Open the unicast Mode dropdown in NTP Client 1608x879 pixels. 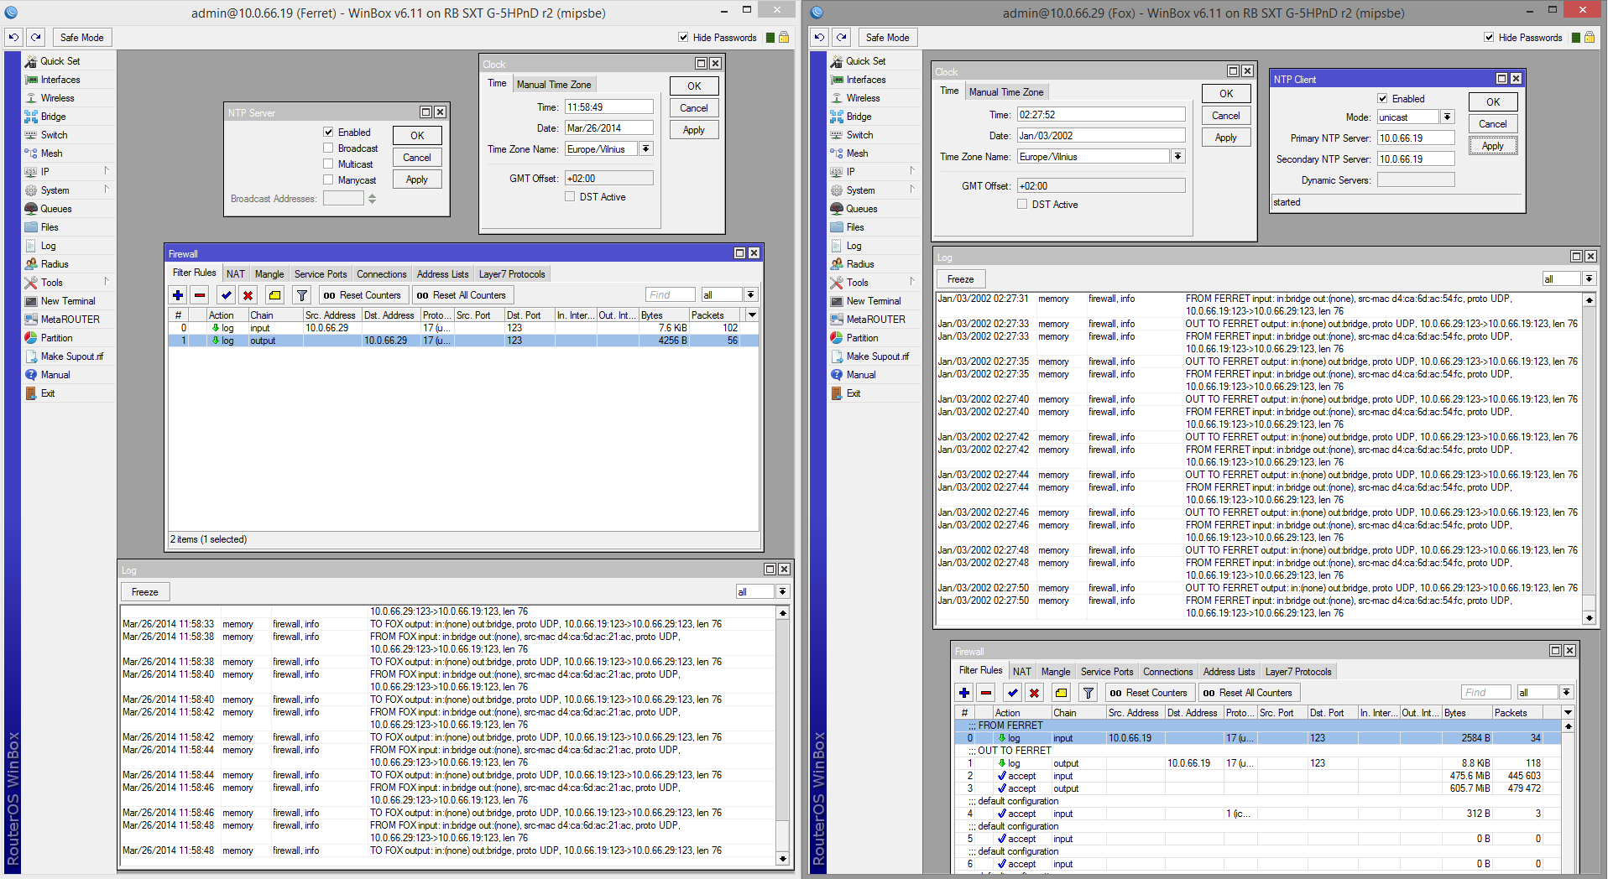coord(1447,117)
